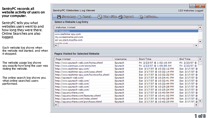The image size is (209, 118).
Task: Click the Reset folder icon
Action: (79, 17)
